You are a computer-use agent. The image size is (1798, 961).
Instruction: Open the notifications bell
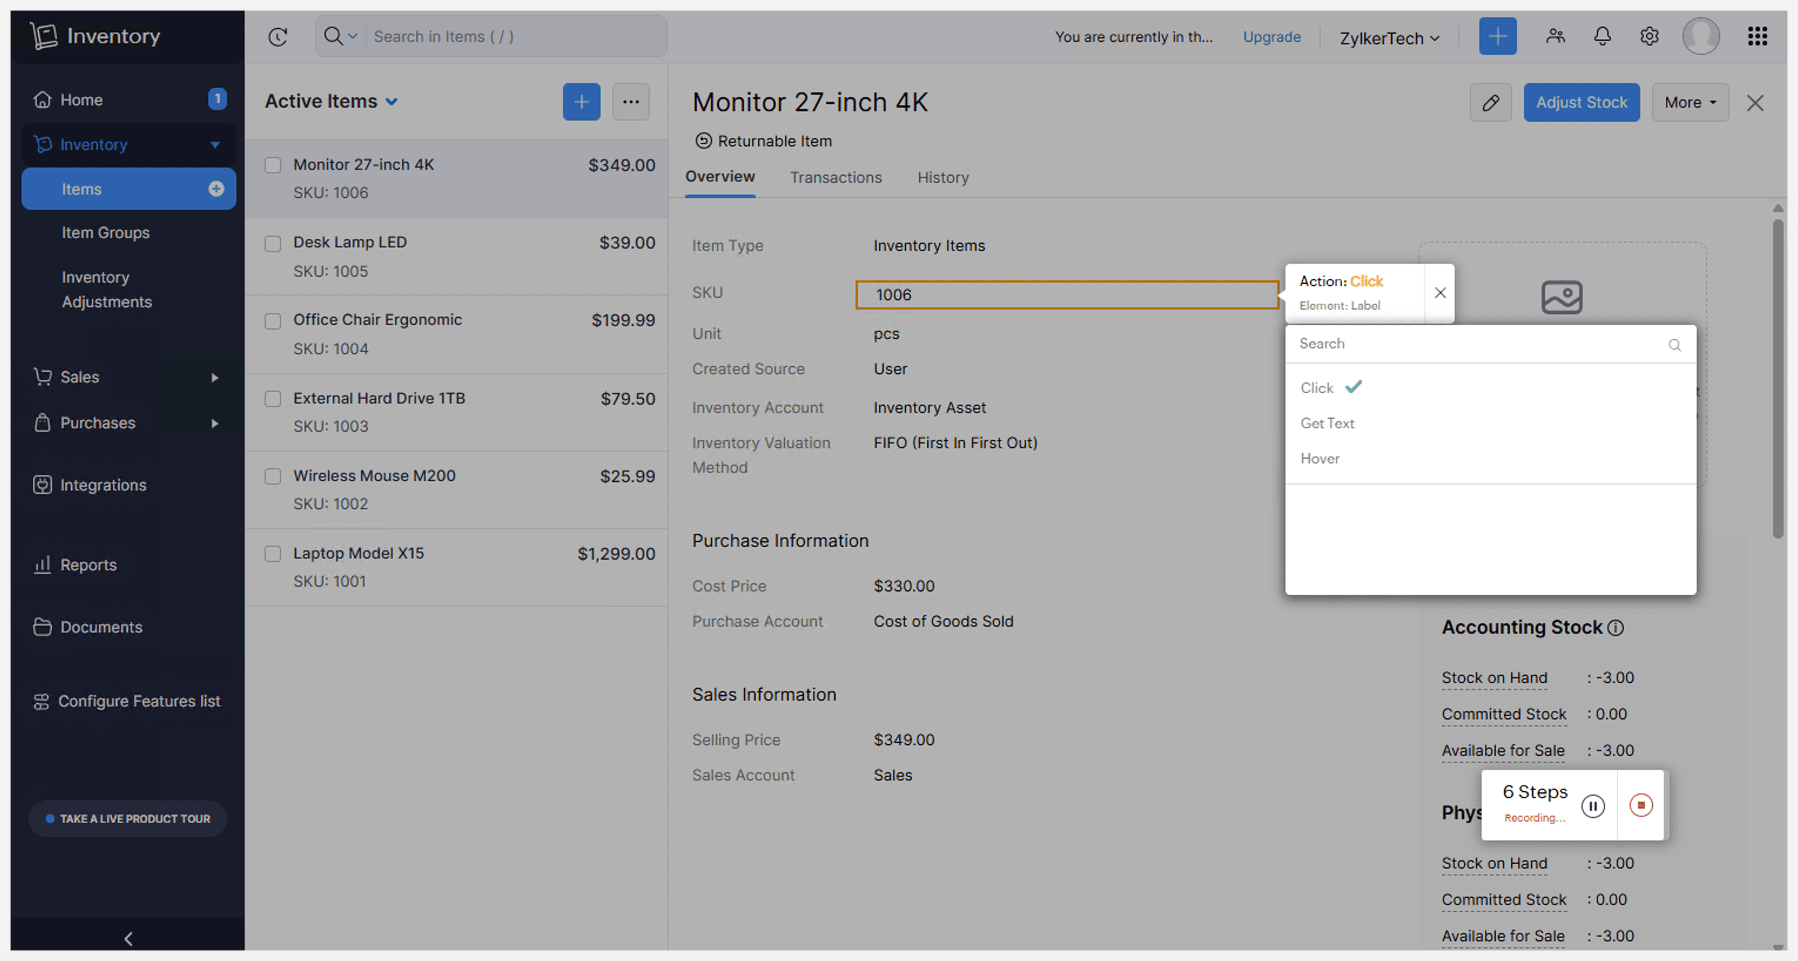tap(1602, 36)
